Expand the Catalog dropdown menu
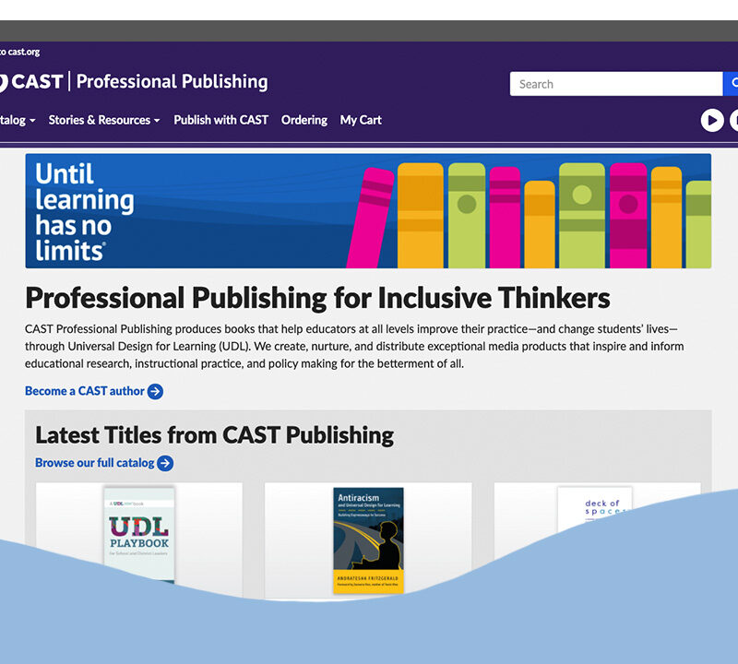The image size is (738, 664). click(18, 120)
